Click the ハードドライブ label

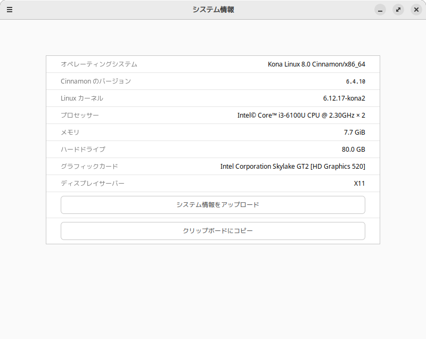click(83, 150)
